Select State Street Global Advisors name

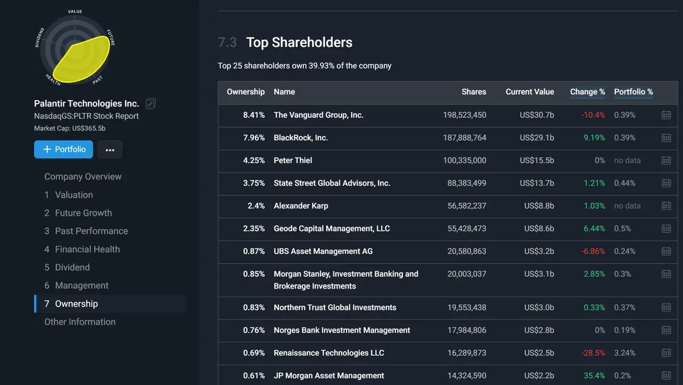pyautogui.click(x=332, y=183)
